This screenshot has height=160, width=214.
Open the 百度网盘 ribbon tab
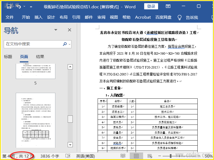[x=163, y=17]
